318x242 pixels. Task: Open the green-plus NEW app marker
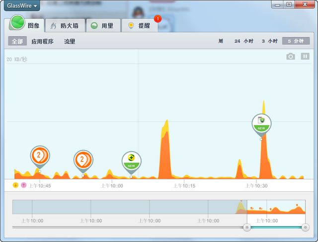(x=131, y=162)
